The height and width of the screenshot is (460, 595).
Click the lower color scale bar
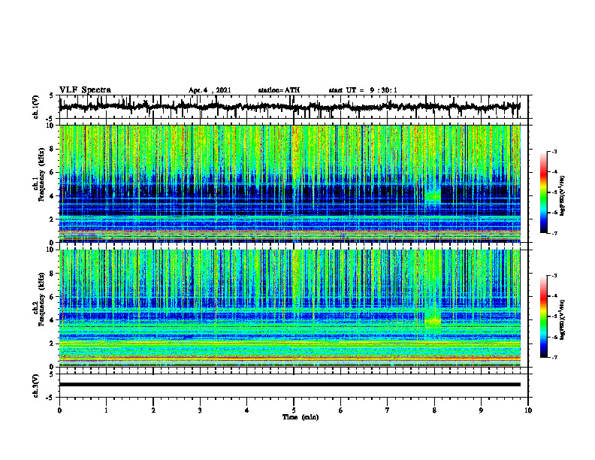(x=543, y=316)
